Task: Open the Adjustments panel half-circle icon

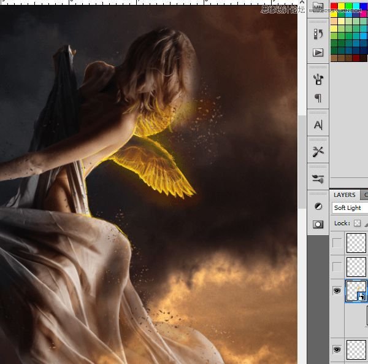Action: pos(318,206)
